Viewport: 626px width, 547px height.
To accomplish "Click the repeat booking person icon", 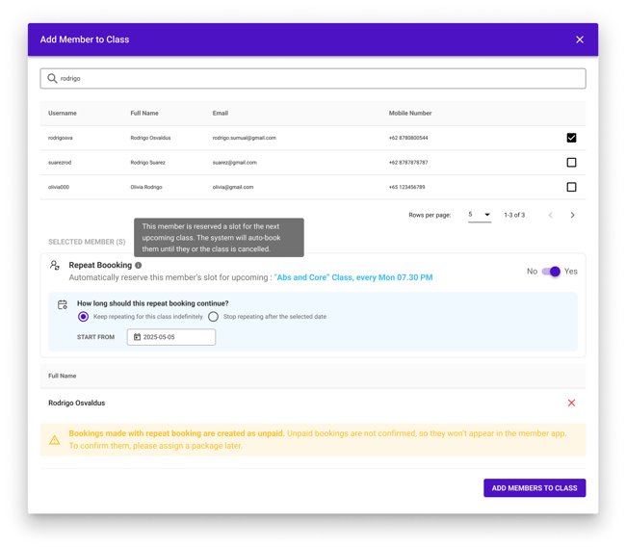I will point(55,265).
